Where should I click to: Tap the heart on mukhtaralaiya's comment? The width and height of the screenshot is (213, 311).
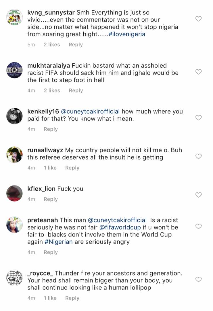[x=198, y=72]
